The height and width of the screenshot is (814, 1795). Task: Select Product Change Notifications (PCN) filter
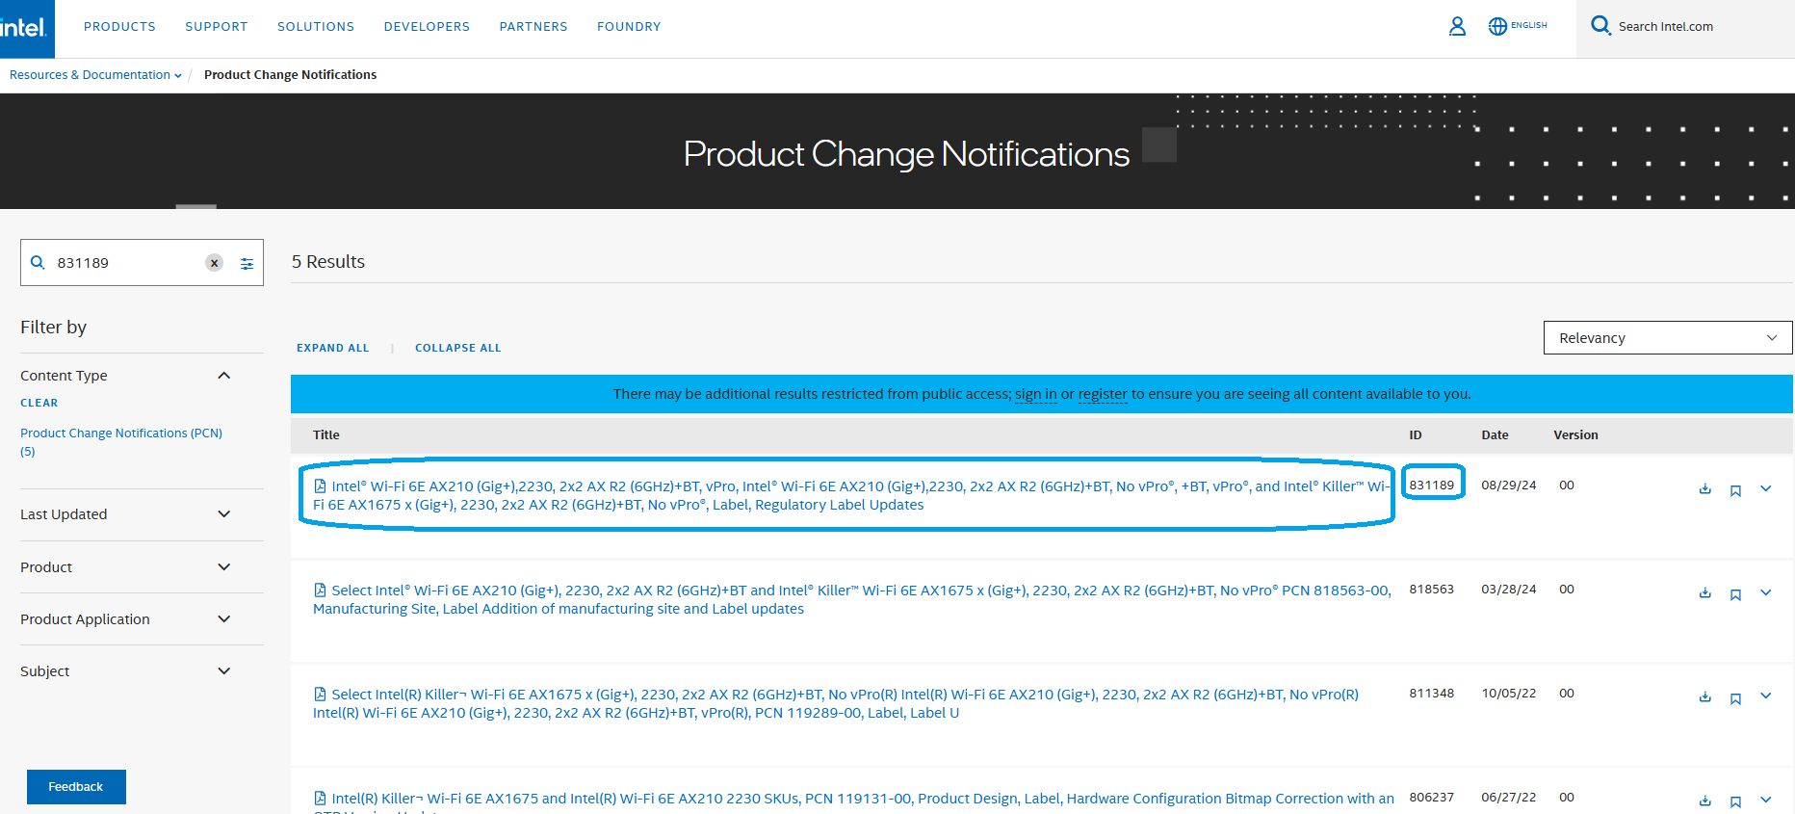tap(121, 442)
